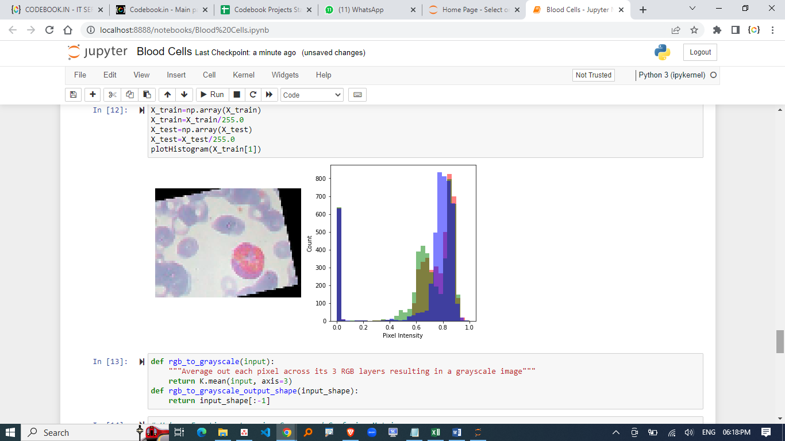Open Task View on the taskbar
This screenshot has height=441, width=785.
click(x=179, y=432)
